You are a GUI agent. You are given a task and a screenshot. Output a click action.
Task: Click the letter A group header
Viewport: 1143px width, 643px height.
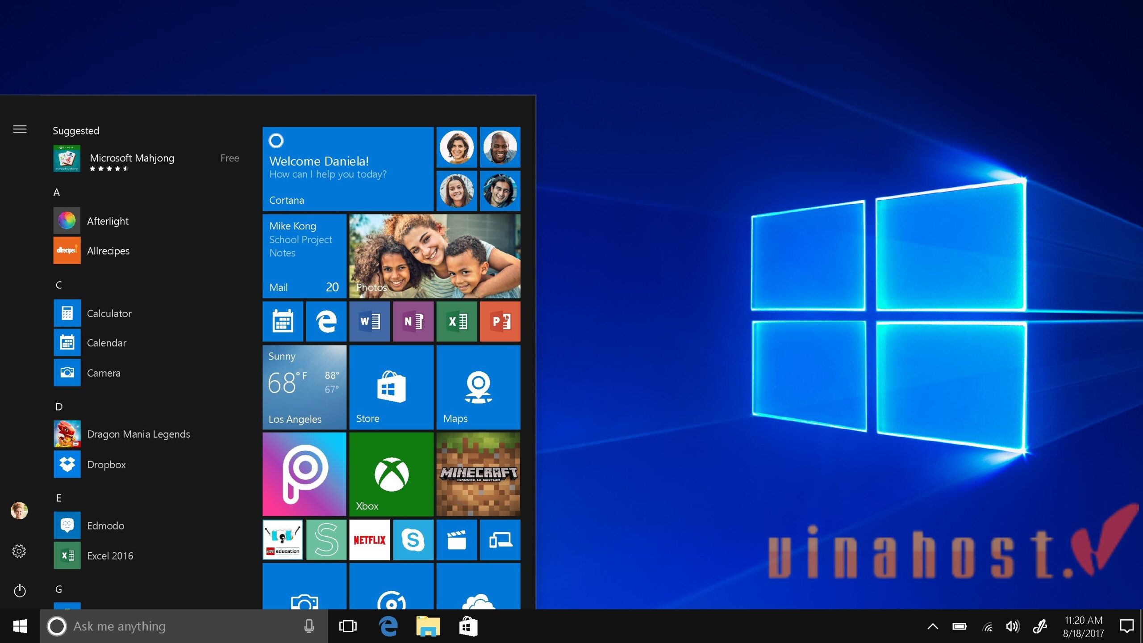pyautogui.click(x=57, y=192)
